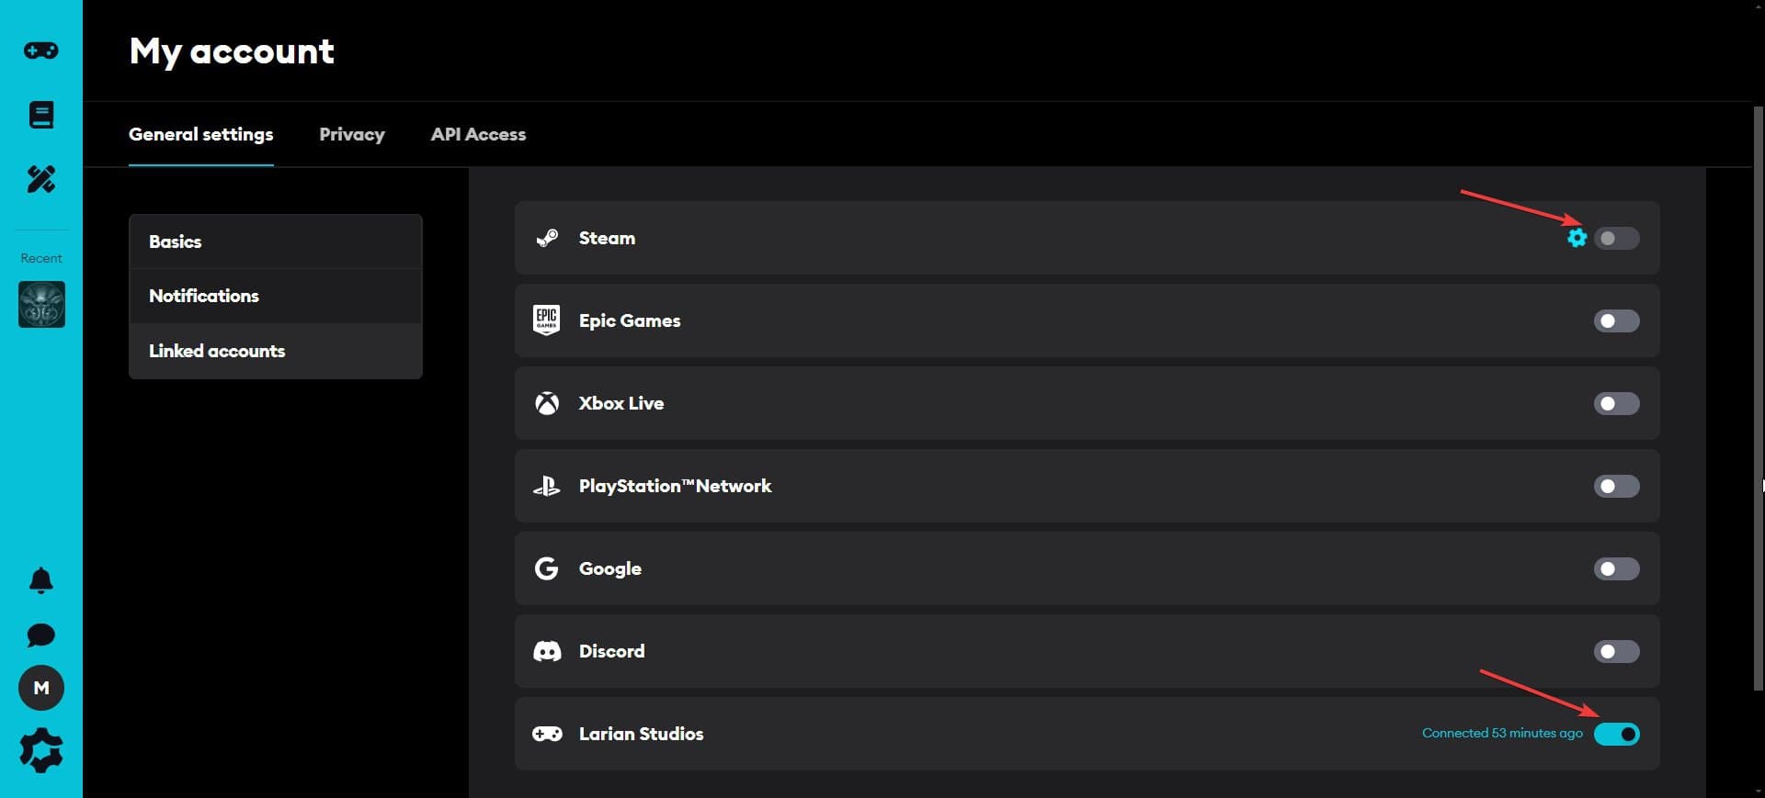Screen dimensions: 1765x798
Task: Click the scrollbar up arrow
Action: tap(1758, 7)
